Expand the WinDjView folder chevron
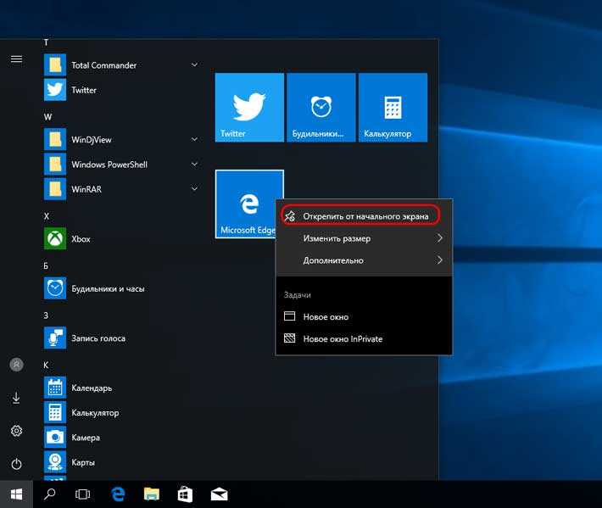Image resolution: width=602 pixels, height=508 pixels. click(195, 139)
